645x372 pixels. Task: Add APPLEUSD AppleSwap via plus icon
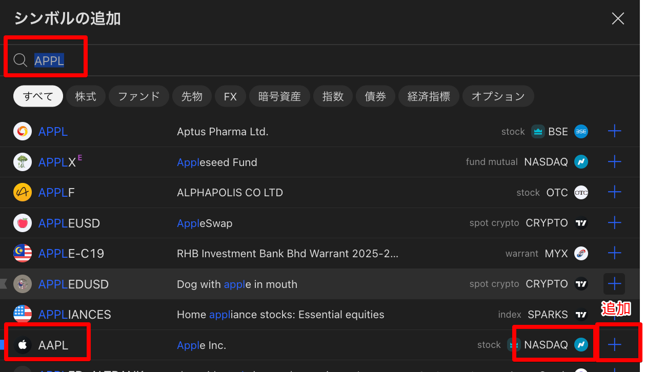tap(614, 223)
